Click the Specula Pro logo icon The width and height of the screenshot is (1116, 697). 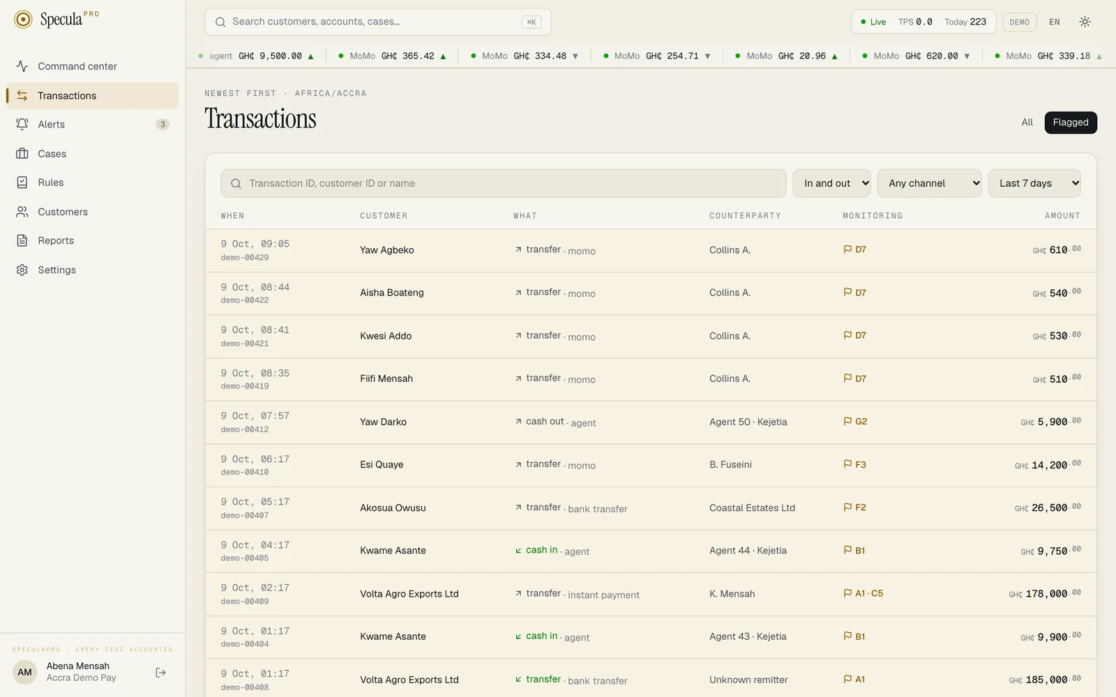click(x=23, y=20)
